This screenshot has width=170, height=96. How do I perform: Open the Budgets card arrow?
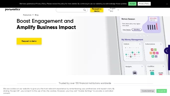[142, 66]
